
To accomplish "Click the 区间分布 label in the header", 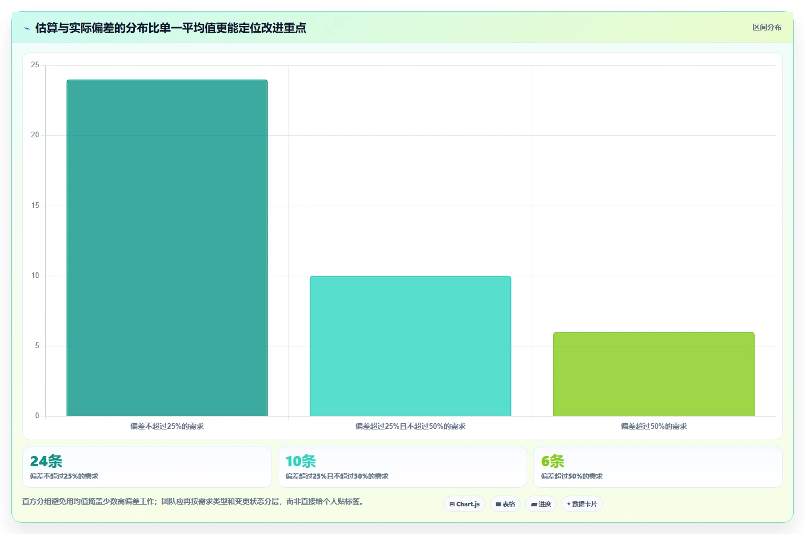I will 767,27.
